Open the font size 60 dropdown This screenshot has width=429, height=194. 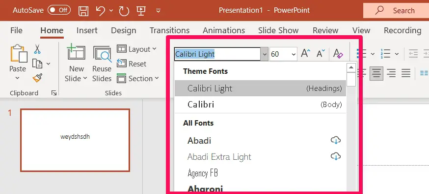(x=283, y=54)
